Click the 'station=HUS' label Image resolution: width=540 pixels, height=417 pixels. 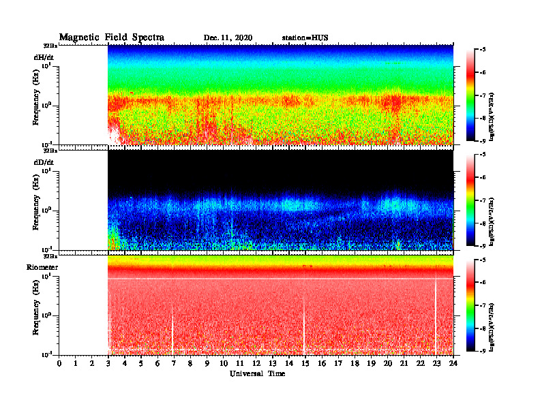(305, 38)
